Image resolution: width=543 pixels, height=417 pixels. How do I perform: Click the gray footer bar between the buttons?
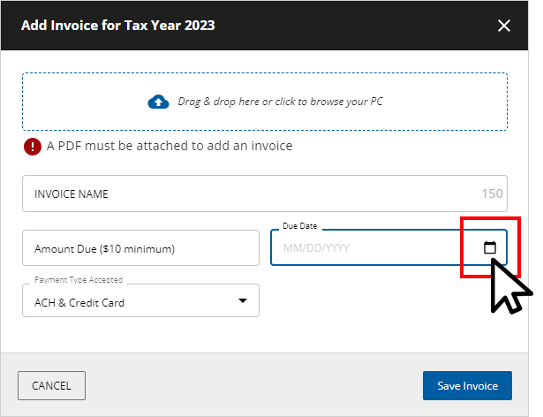256,386
